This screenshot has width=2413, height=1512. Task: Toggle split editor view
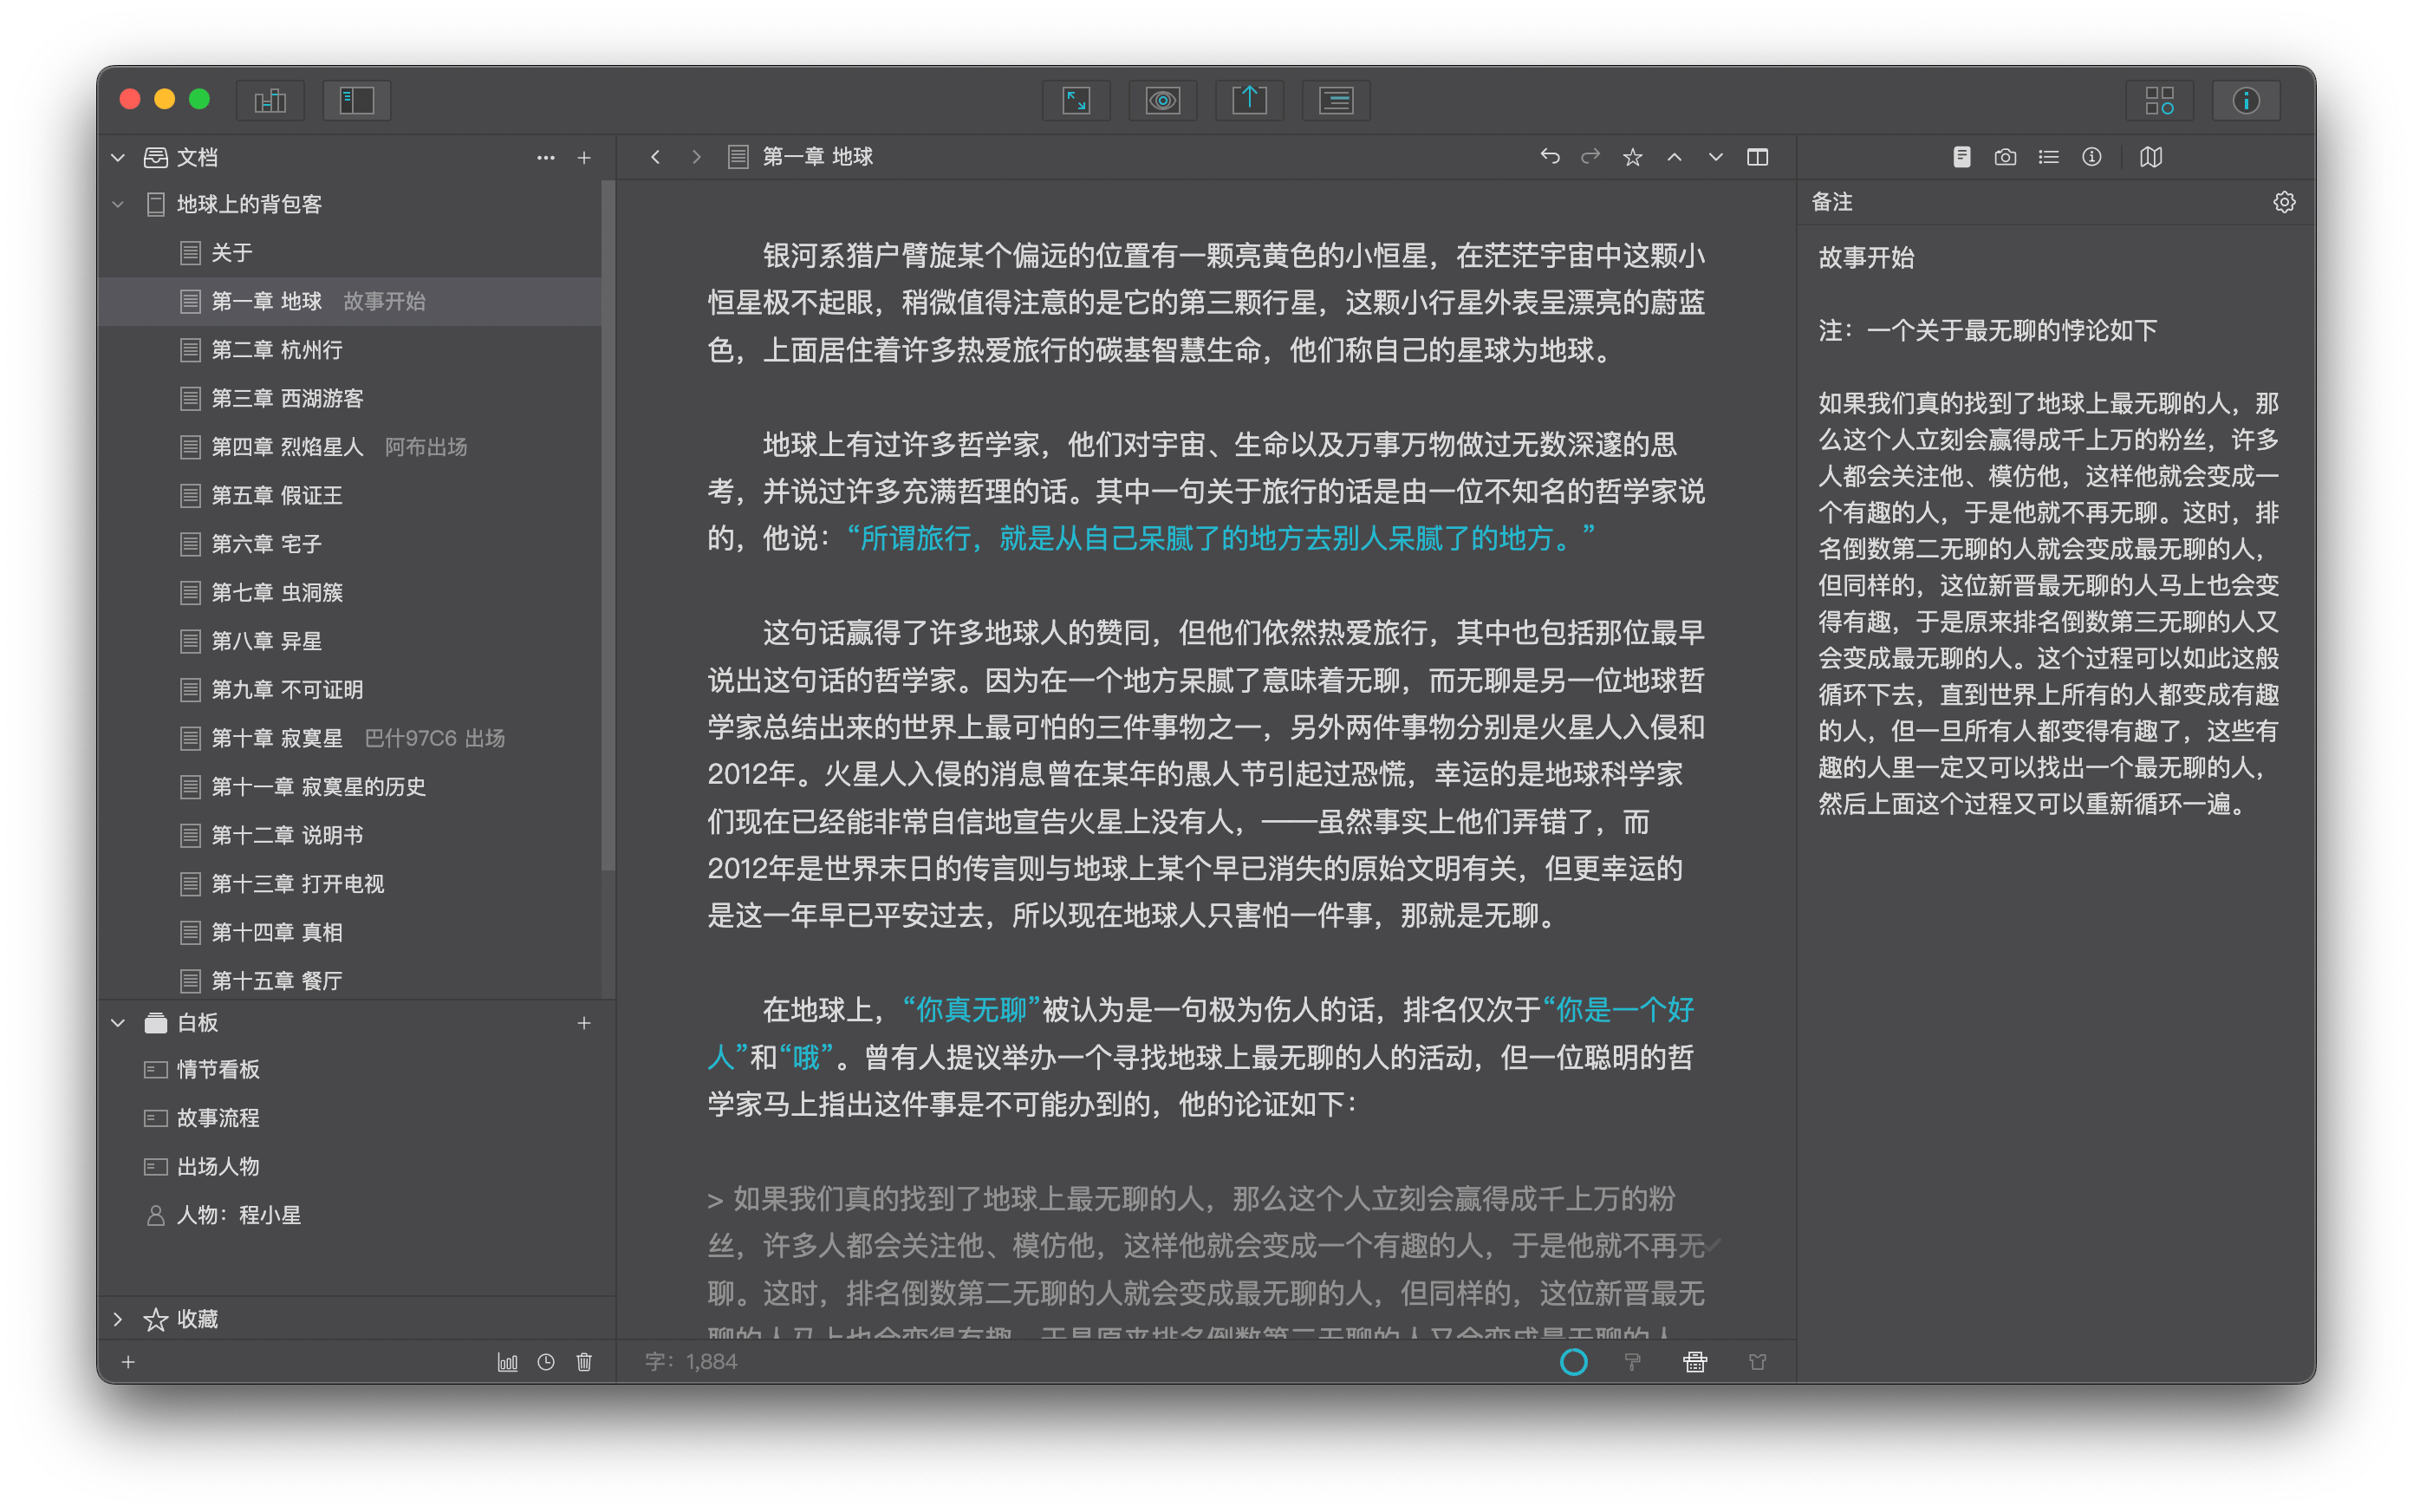coord(1757,157)
